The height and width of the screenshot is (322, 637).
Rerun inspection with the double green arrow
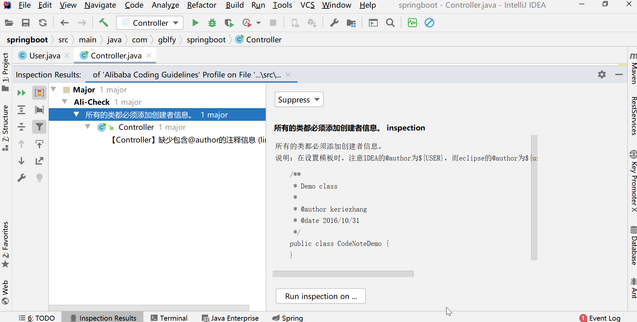point(21,93)
